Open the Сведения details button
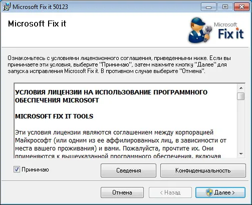252x205 pixels. pyautogui.click(x=128, y=170)
